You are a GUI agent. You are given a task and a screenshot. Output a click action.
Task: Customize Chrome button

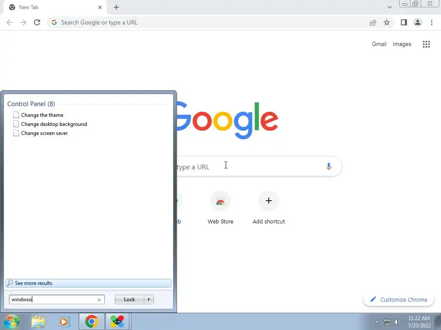[399, 299]
